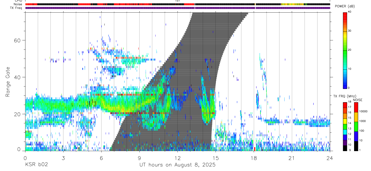Click tick label 60 on Range Gate axis

tap(17, 40)
